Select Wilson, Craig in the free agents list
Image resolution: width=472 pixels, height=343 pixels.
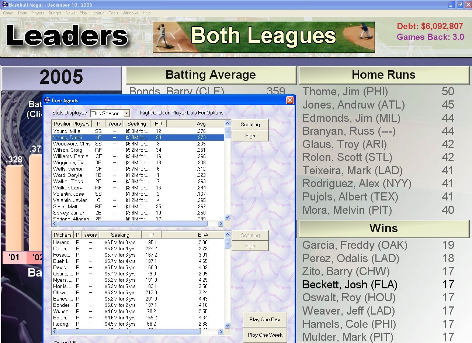(x=67, y=150)
